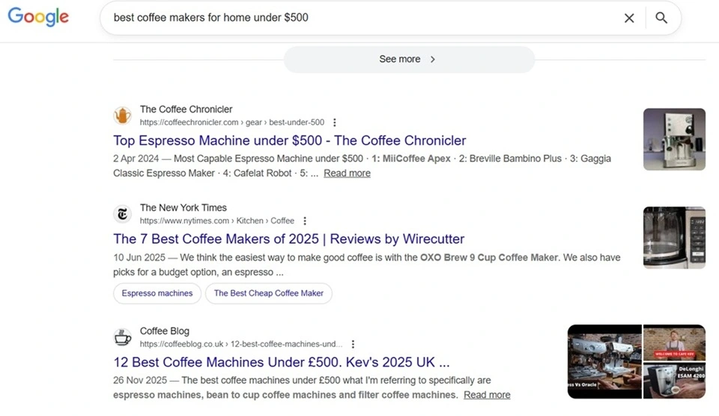Click the coffeeblog.co.uk breadcrumb URL
Screen dimensions: 719x416
point(241,344)
